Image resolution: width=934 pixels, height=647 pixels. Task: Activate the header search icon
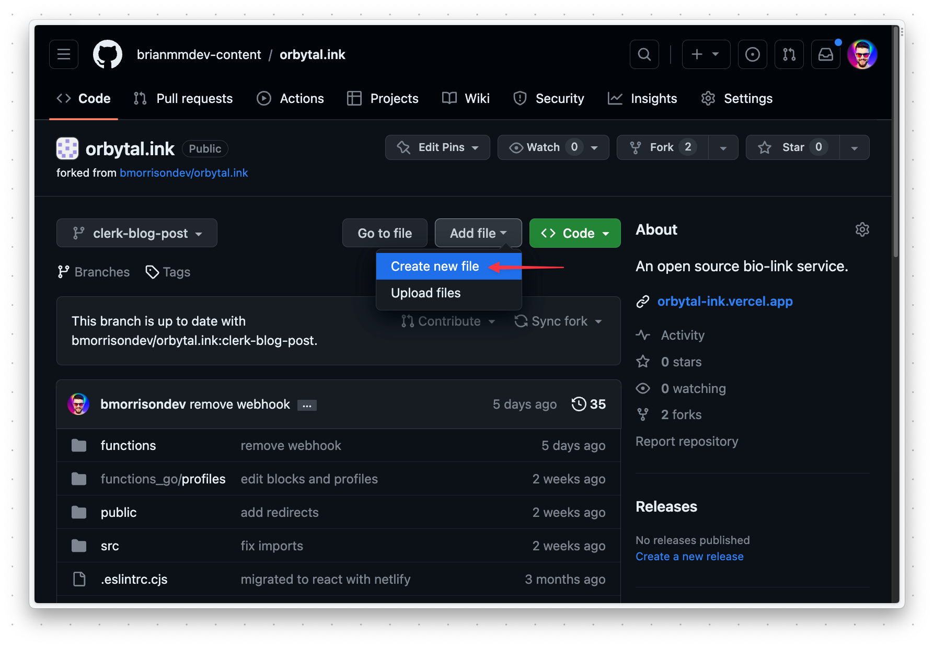coord(644,54)
